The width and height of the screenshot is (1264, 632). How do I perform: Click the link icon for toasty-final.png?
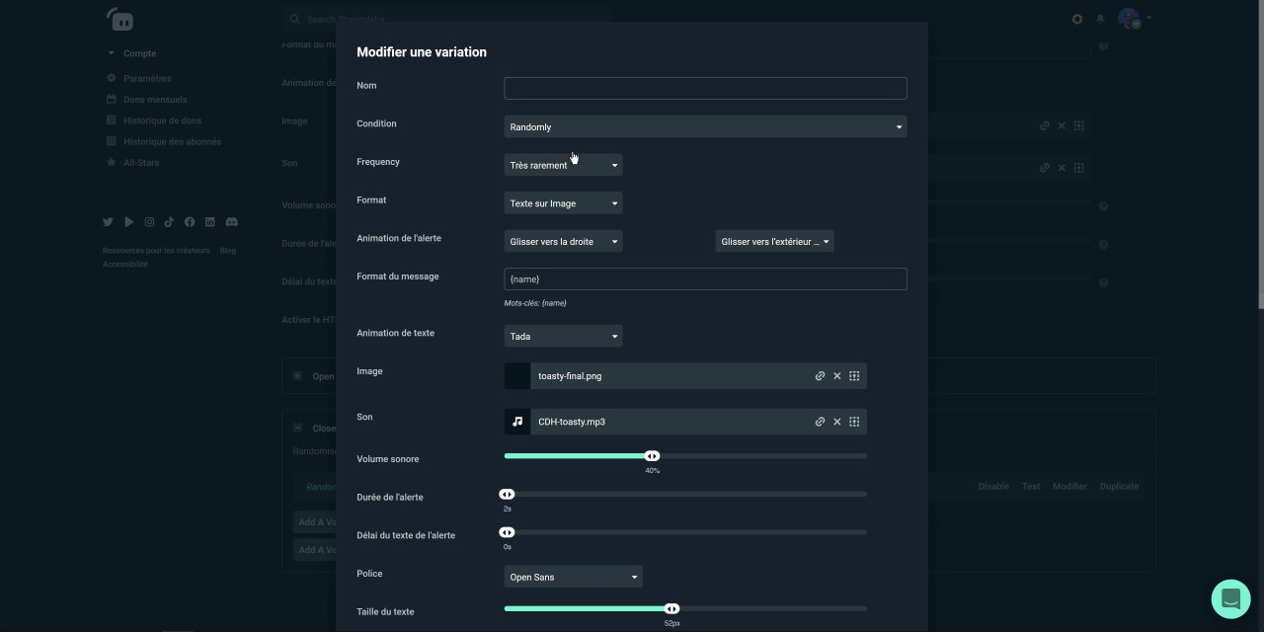(820, 376)
